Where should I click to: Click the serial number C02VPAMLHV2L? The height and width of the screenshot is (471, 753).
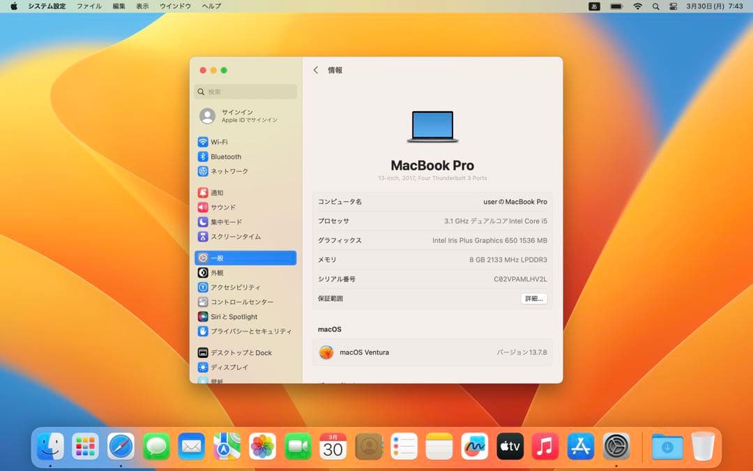[520, 279]
